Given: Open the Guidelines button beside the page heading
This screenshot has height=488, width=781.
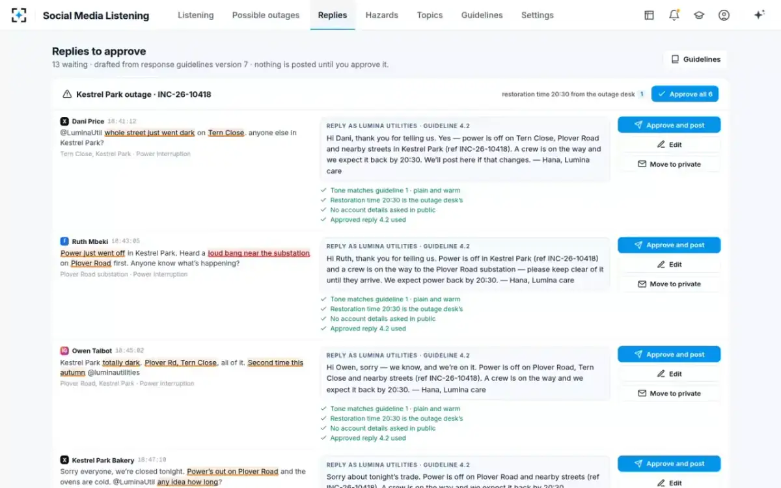Looking at the screenshot, I should [x=696, y=59].
